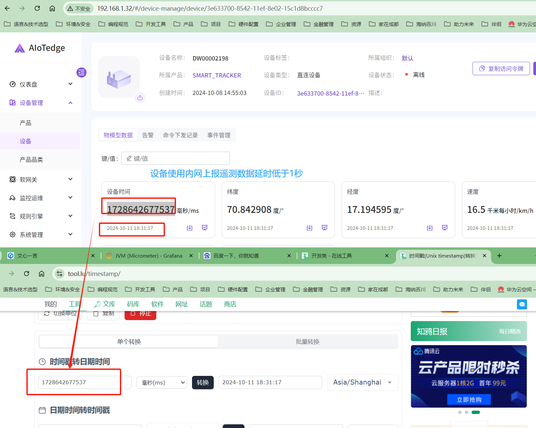Open the 毫秒(ms) unit dropdown
The width and height of the screenshot is (536, 428).
point(162,383)
